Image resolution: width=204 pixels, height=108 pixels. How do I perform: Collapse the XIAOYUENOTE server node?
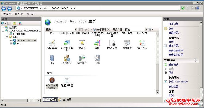[3, 31]
